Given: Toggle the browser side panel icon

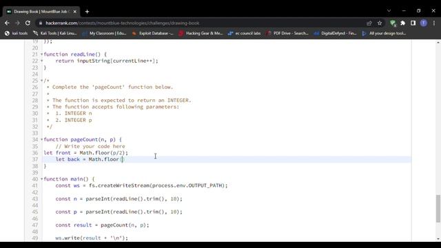Looking at the screenshot, I should [413, 23].
